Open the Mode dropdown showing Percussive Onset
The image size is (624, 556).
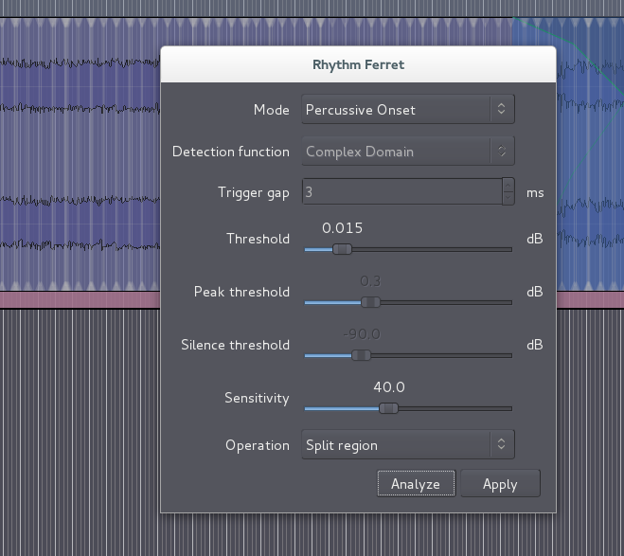coord(407,109)
